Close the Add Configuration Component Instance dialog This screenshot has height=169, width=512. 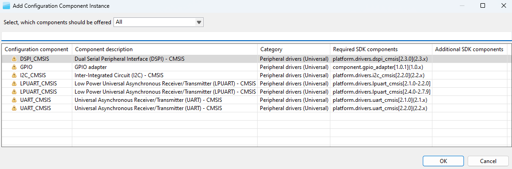(x=503, y=5)
